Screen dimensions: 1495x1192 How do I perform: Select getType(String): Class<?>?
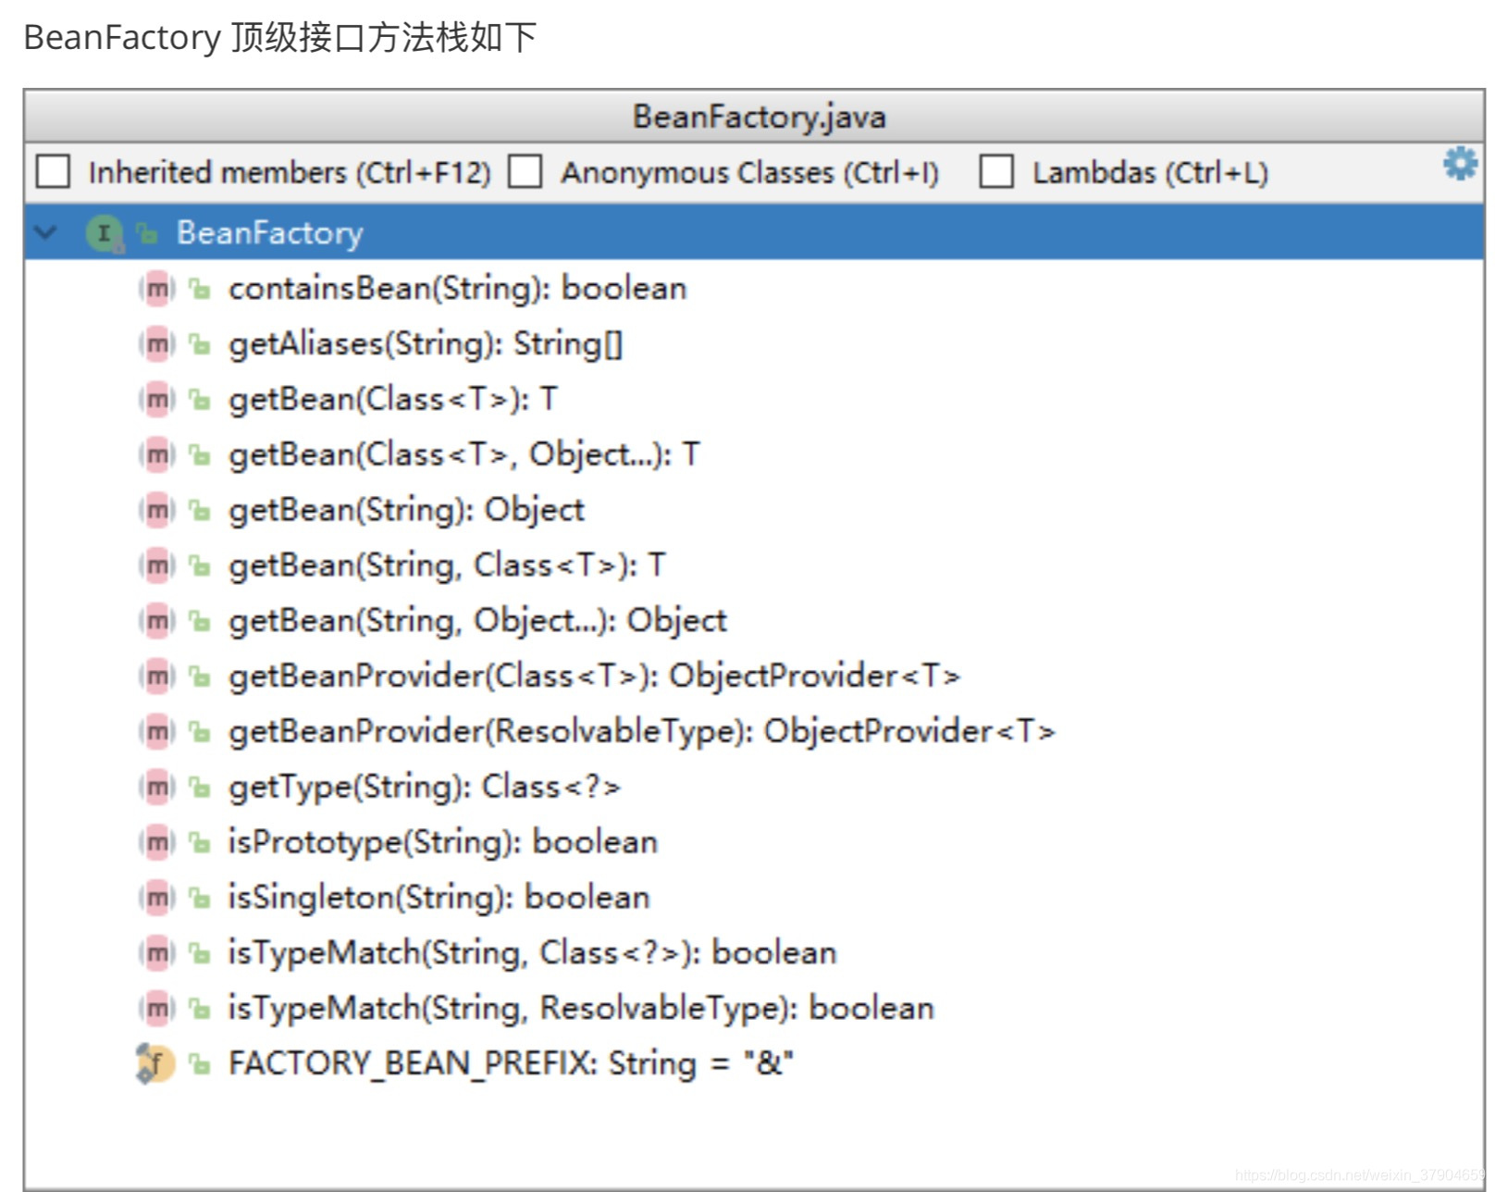(425, 787)
